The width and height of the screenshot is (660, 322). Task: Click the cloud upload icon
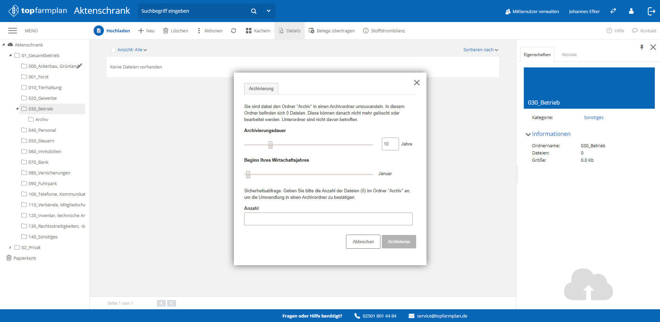point(588,285)
